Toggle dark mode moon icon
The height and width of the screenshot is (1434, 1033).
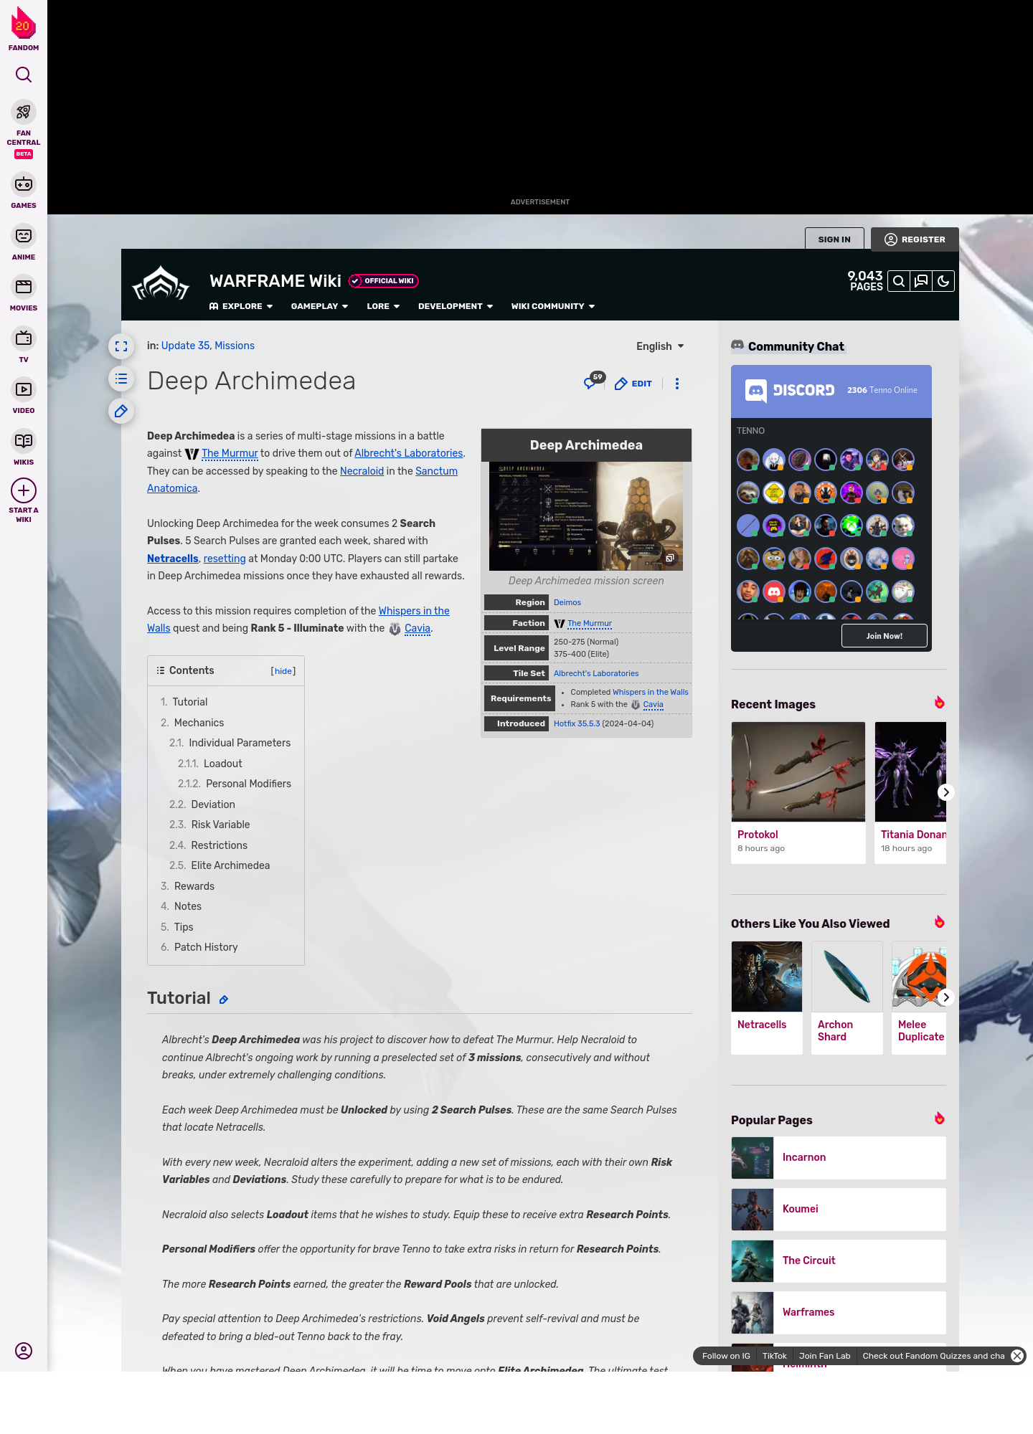[x=943, y=282]
